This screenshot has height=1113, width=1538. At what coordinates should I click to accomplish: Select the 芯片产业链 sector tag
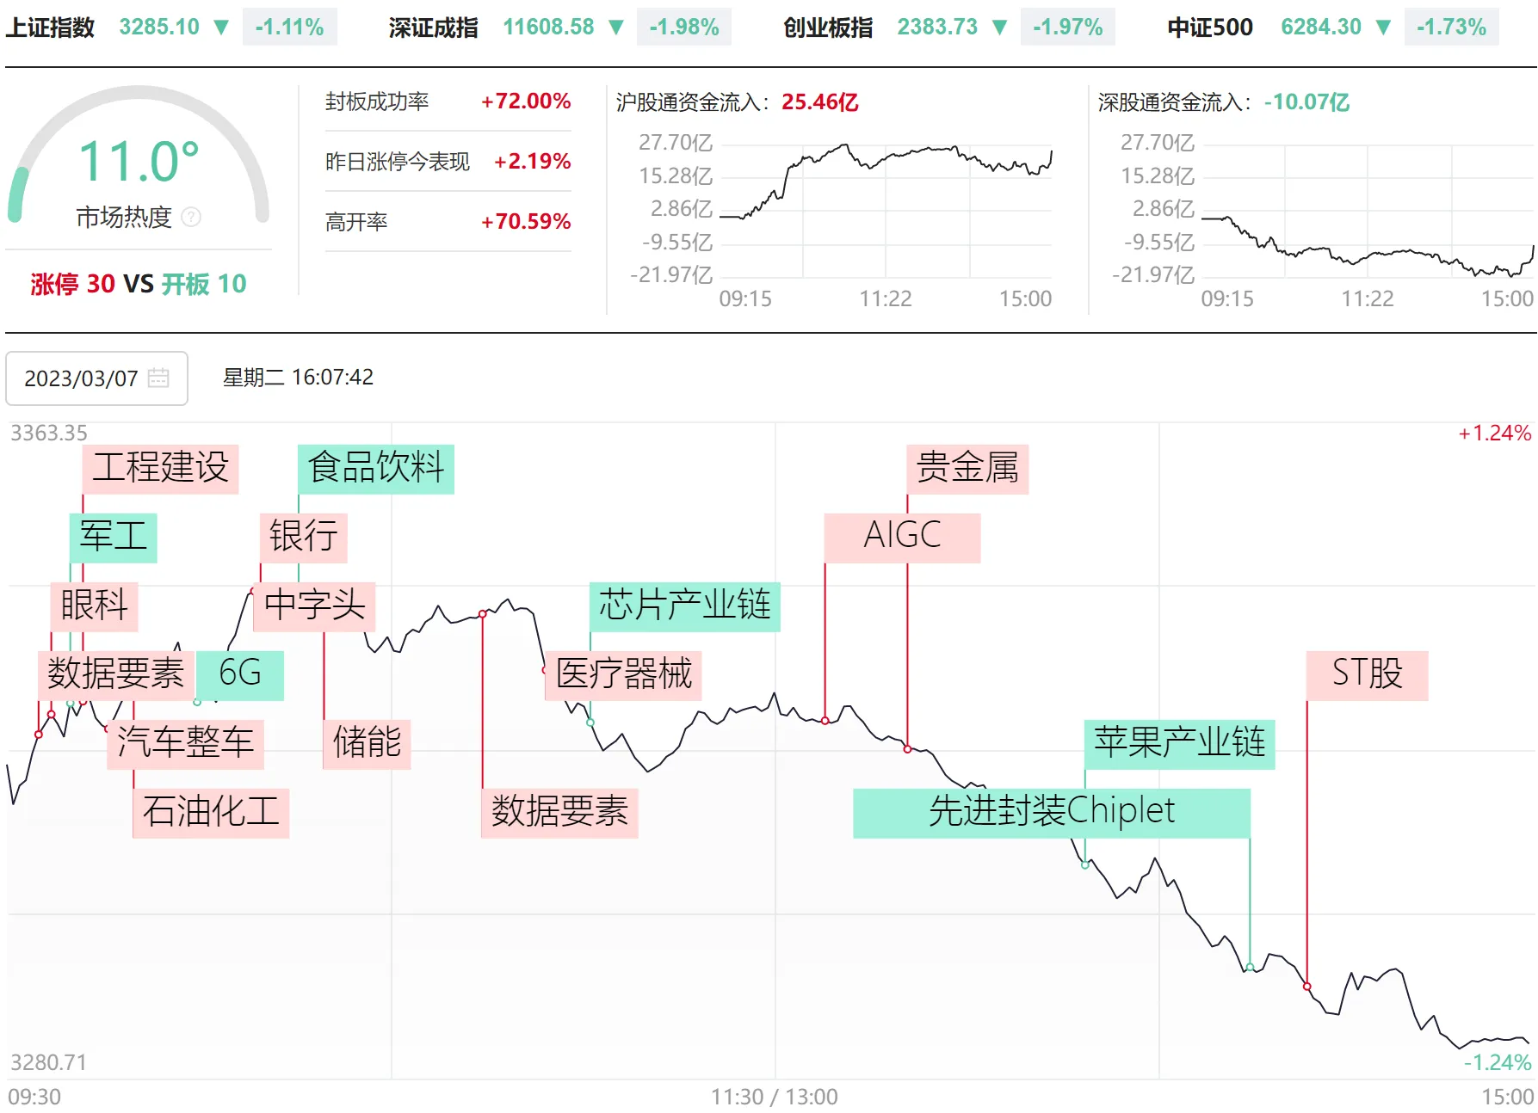pos(684,606)
